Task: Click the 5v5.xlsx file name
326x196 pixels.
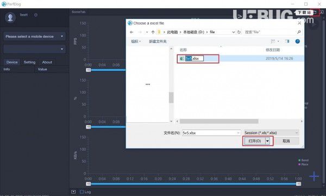Action: point(195,59)
